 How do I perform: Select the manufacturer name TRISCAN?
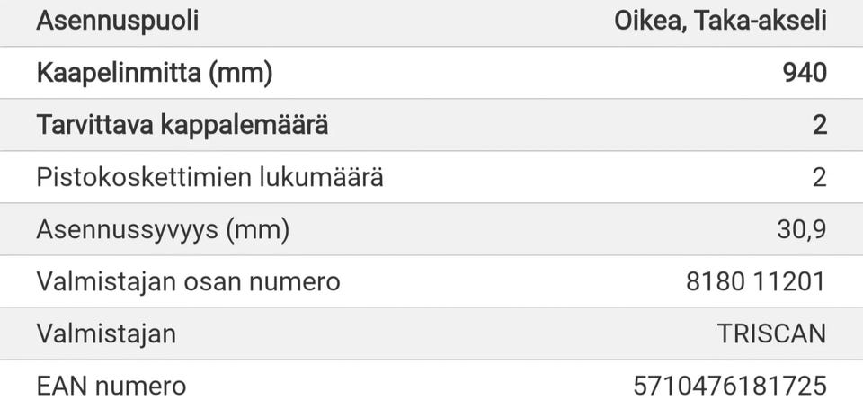point(771,333)
